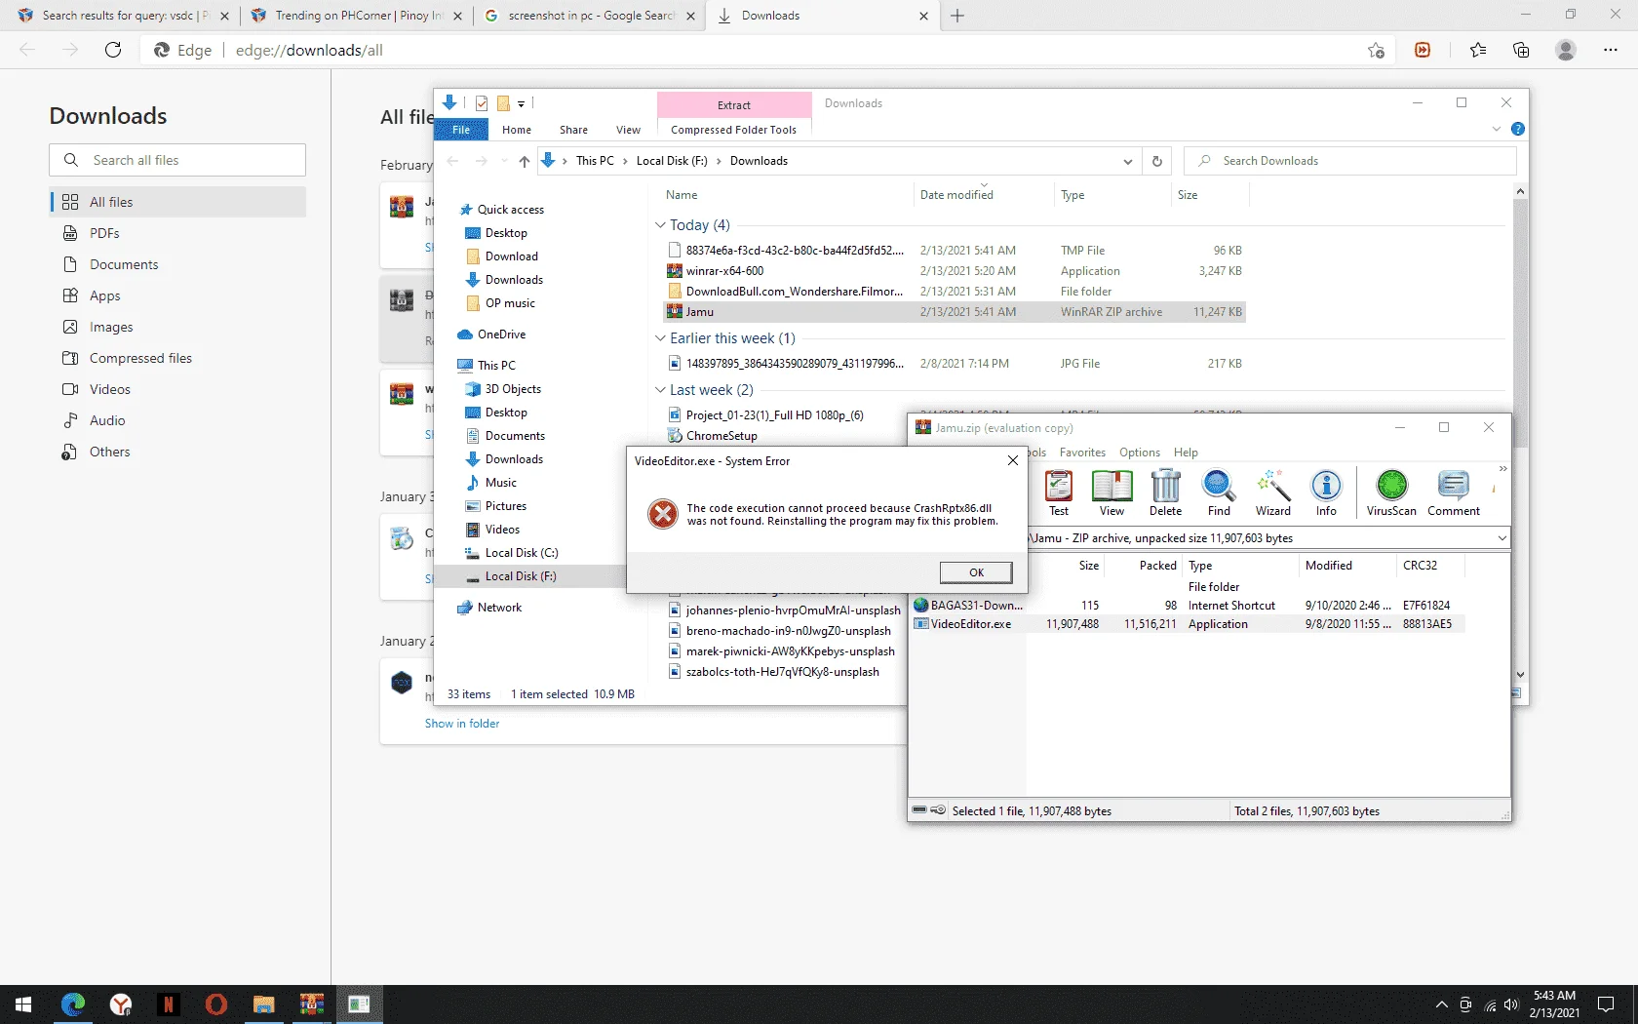Open WinRAR Favorites menu
This screenshot has height=1024, width=1638.
tap(1082, 453)
